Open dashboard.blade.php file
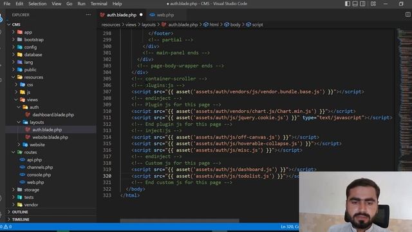Screen dimensions: 412x232 pyautogui.click(x=53, y=115)
